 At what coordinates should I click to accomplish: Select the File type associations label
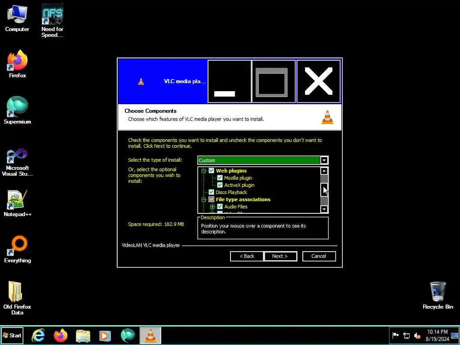pyautogui.click(x=243, y=199)
